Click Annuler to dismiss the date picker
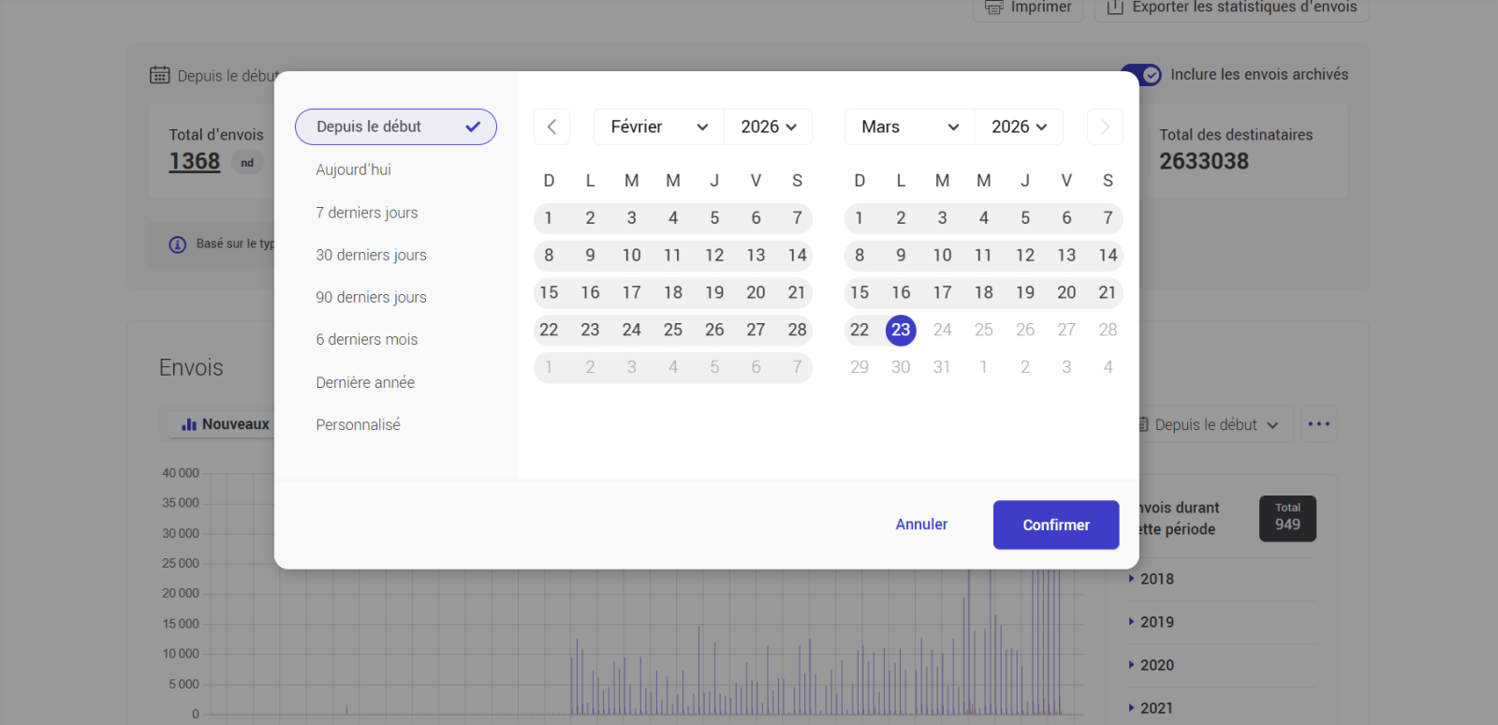Screen dimensions: 1498x725 click(921, 525)
